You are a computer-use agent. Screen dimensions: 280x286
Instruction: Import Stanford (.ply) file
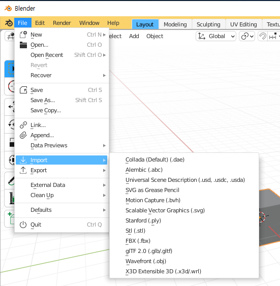[x=184, y=220]
